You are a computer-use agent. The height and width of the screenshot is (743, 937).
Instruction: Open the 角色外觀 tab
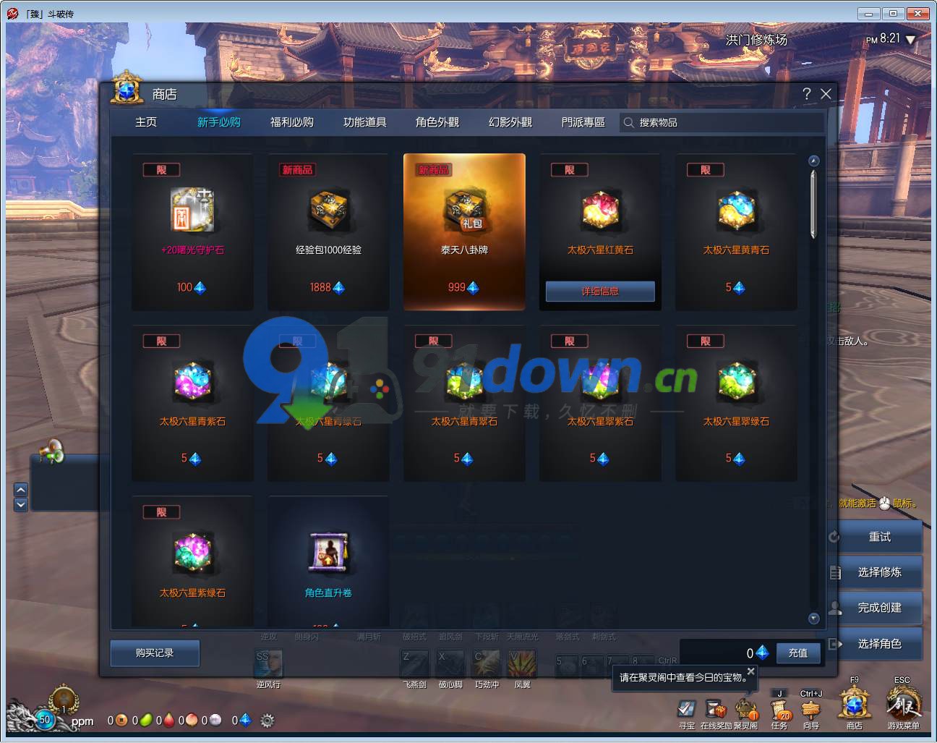(437, 122)
